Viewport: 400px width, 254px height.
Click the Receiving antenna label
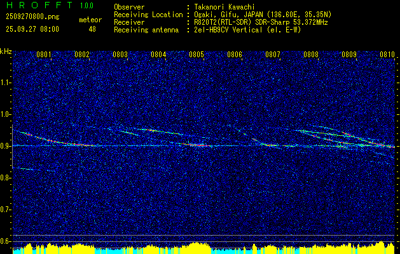(x=146, y=30)
